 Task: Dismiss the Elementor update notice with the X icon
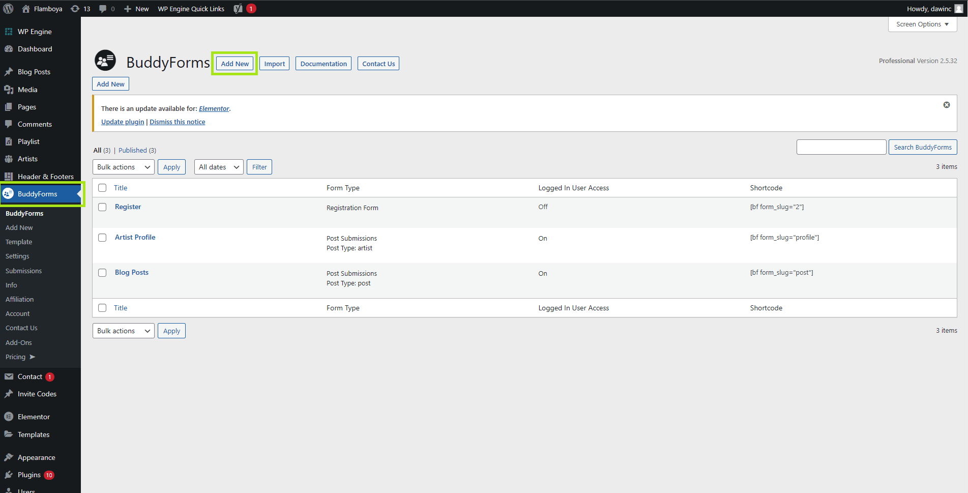pyautogui.click(x=947, y=105)
